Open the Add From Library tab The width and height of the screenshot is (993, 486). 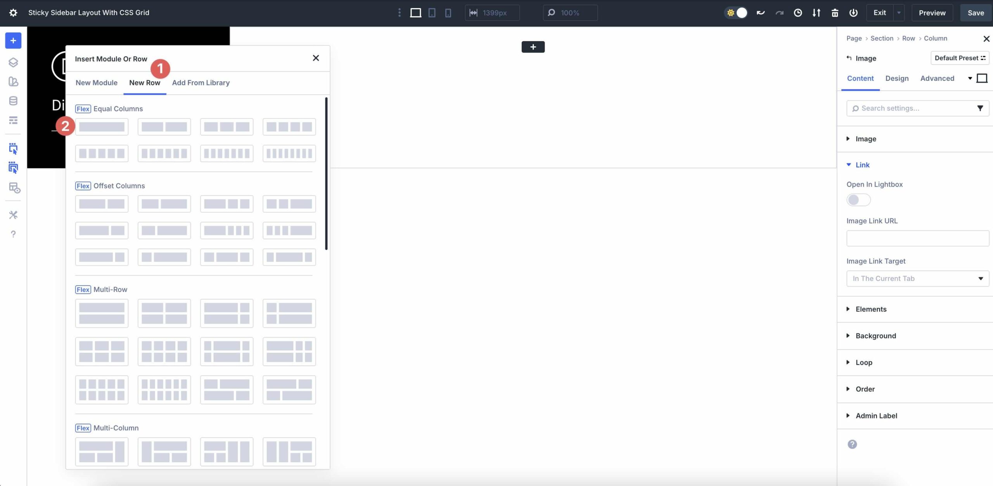click(201, 82)
